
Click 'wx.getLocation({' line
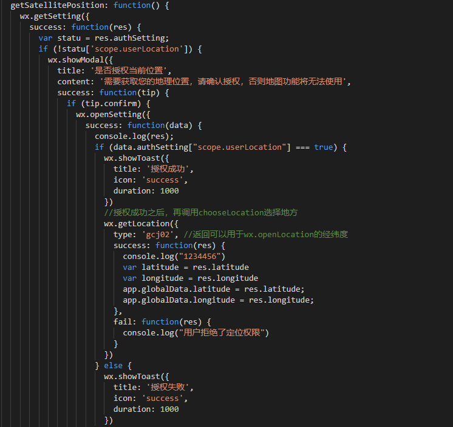point(141,224)
